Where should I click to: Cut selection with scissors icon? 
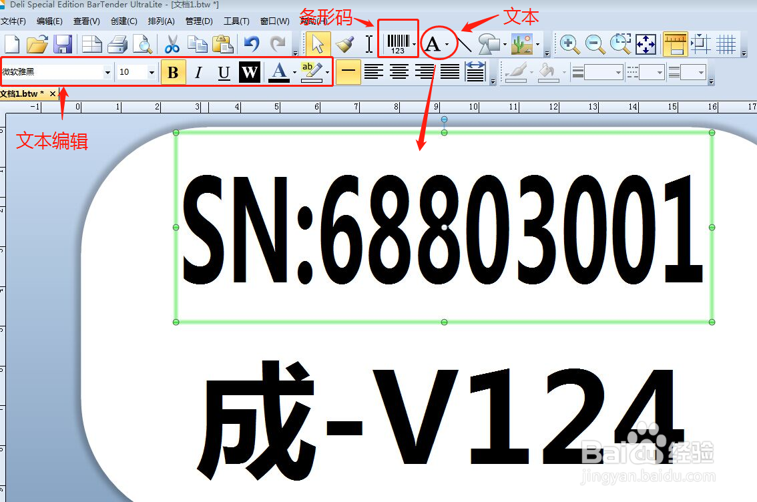tap(172, 44)
